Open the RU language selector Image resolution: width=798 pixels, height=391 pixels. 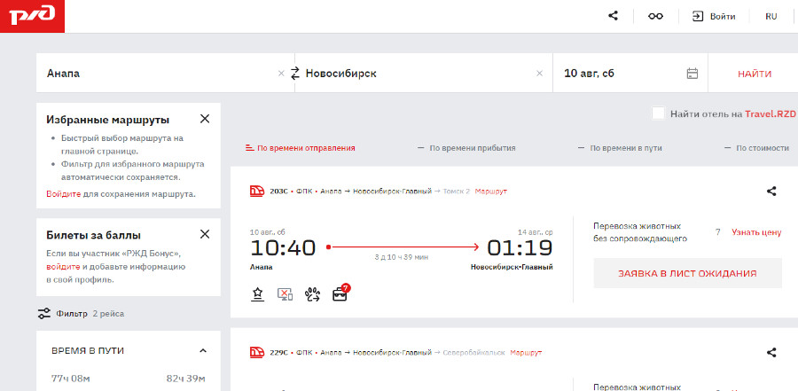pos(771,16)
